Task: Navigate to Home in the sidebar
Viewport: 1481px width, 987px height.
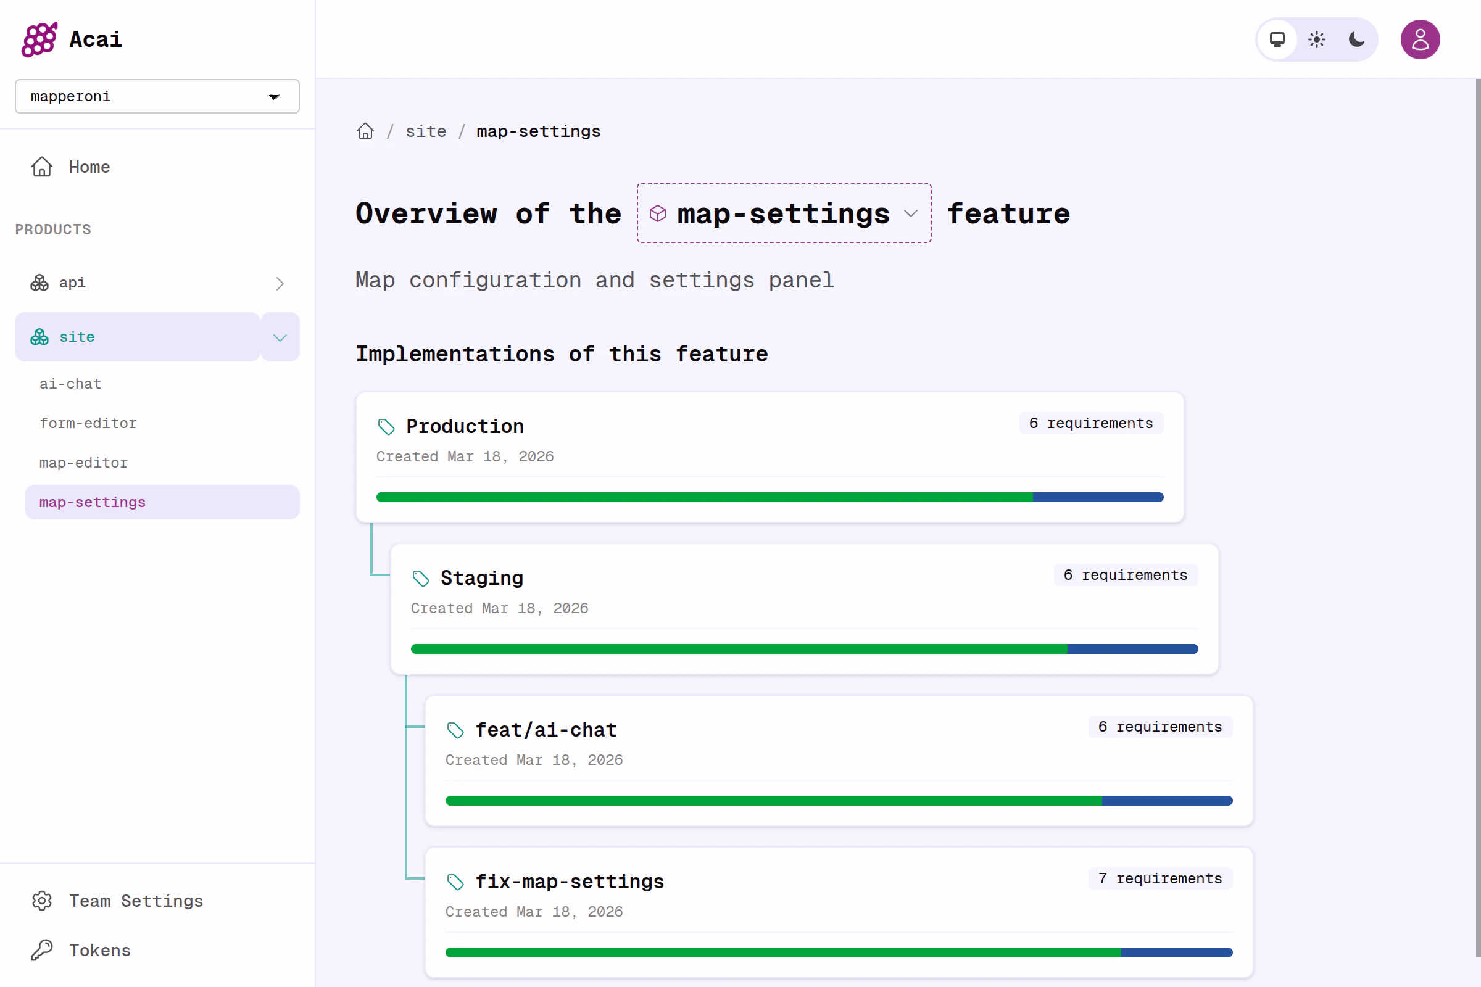Action: pos(88,167)
